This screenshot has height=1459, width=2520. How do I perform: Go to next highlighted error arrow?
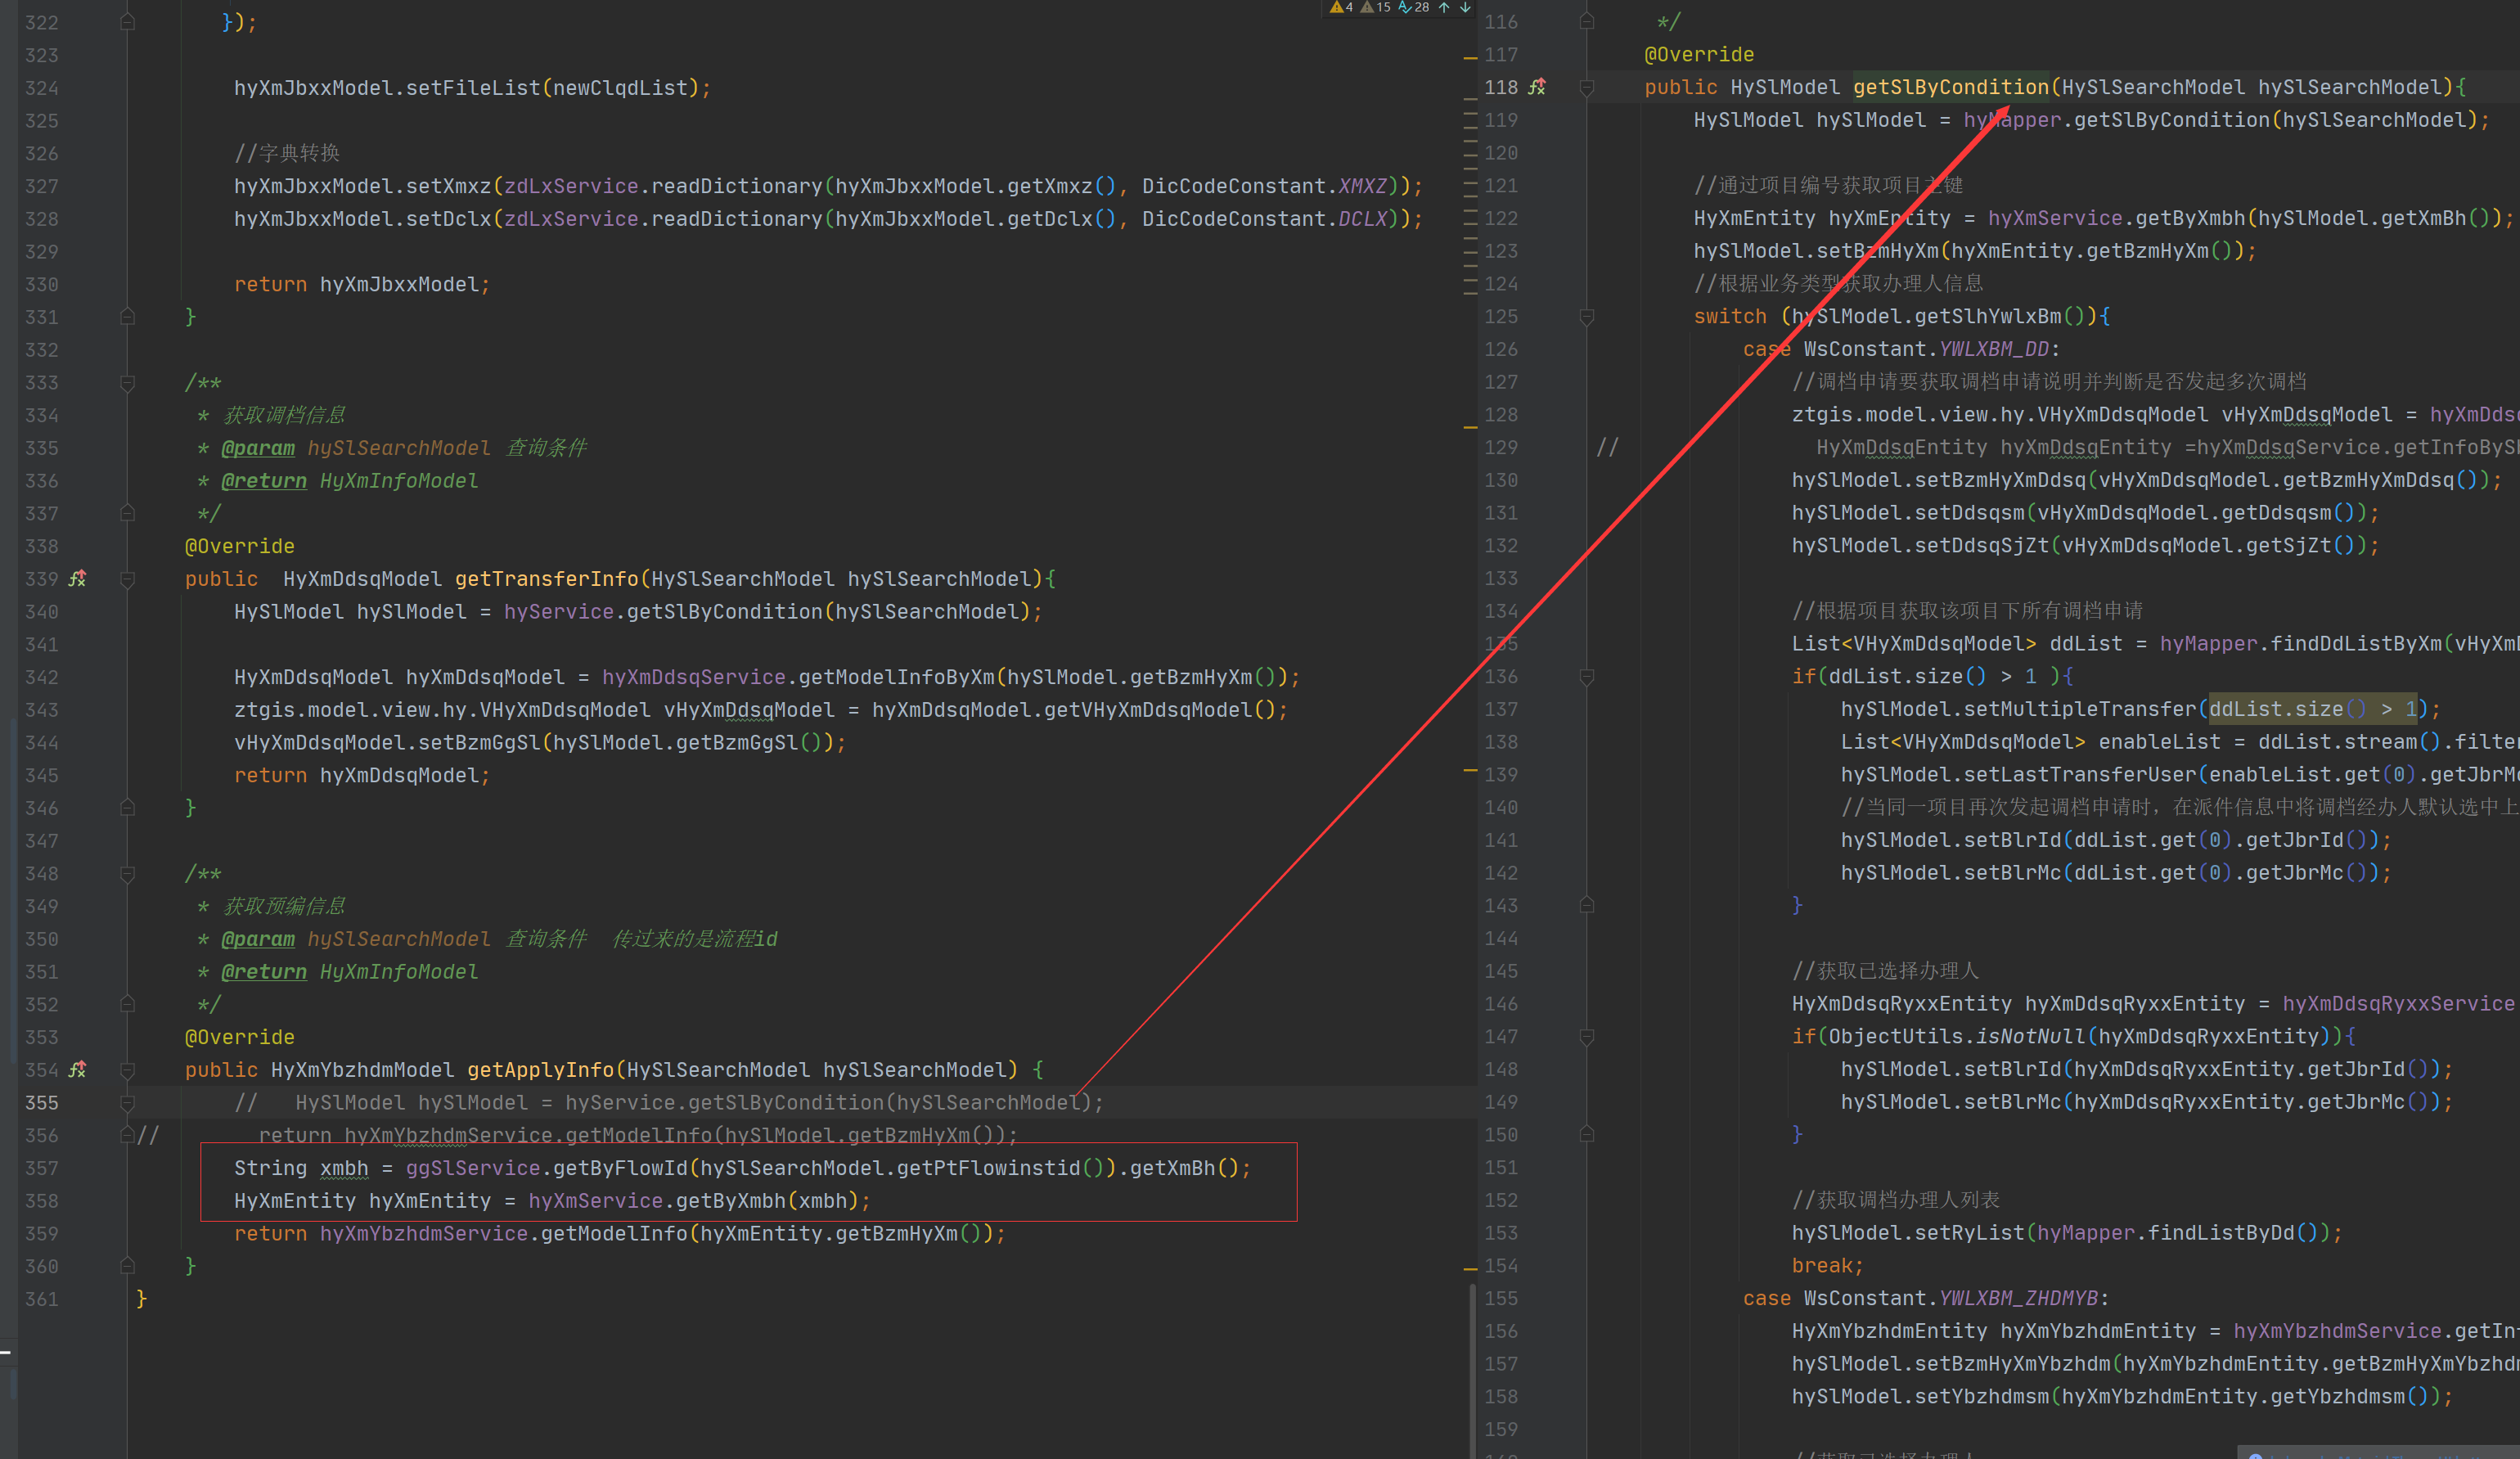coord(1465,7)
